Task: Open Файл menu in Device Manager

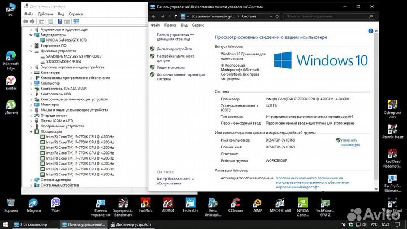Action: [29, 14]
